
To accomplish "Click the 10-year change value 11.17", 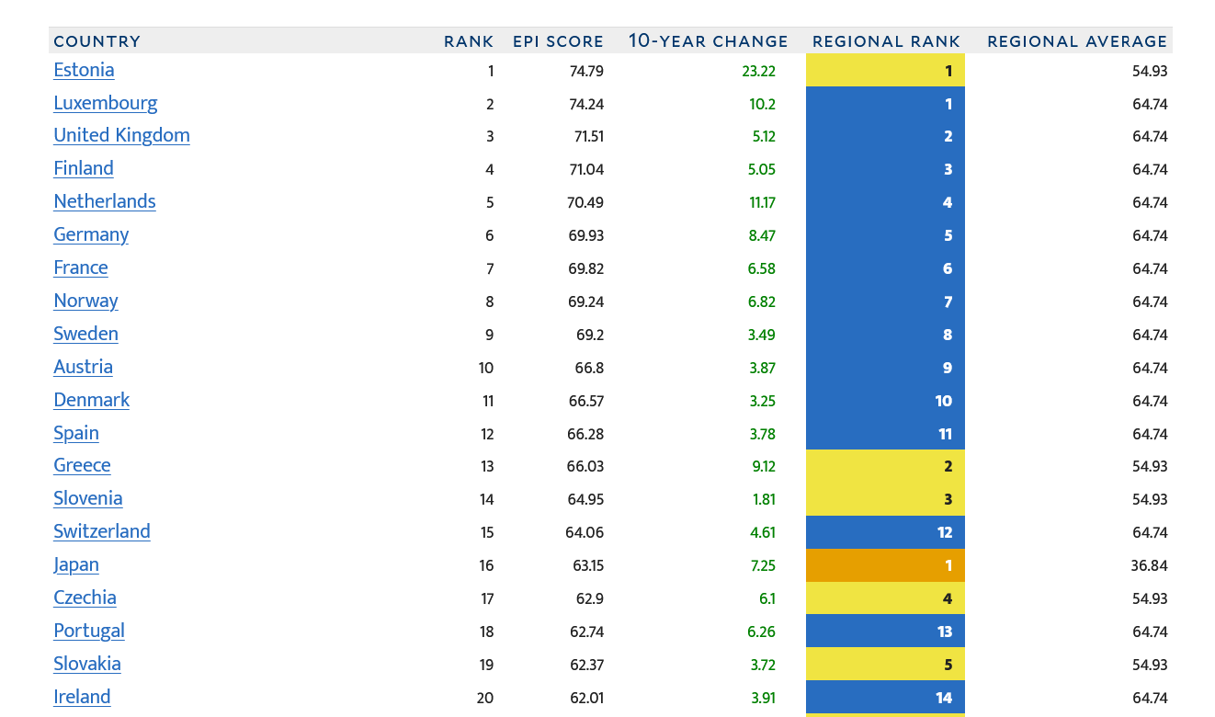I will point(763,203).
